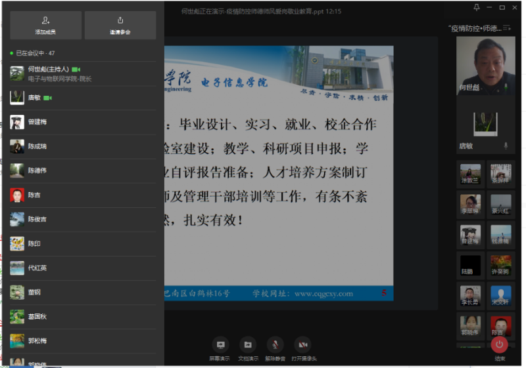Viewport: 526px width, 368px height.
Task: Click 陈吉's red avatar in participant list
Action: pyautogui.click(x=17, y=195)
